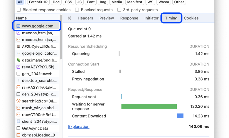Filter requests by Wasm type
The width and height of the screenshot is (229, 138).
(x=164, y=2)
